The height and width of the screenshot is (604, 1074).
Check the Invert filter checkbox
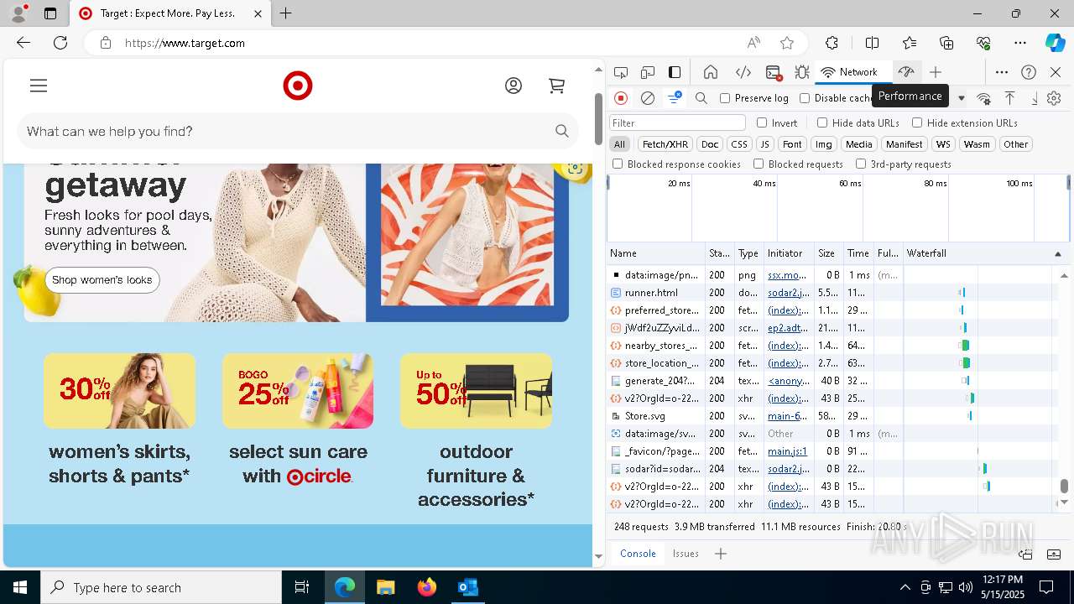click(762, 122)
